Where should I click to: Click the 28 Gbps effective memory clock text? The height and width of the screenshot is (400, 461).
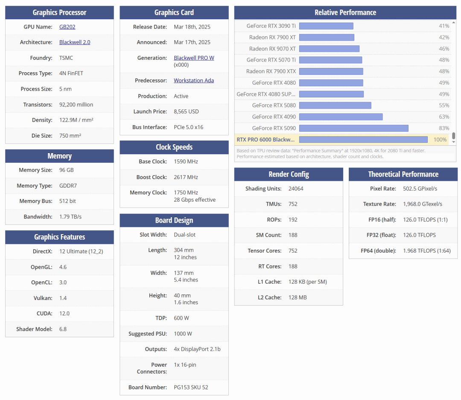click(195, 200)
